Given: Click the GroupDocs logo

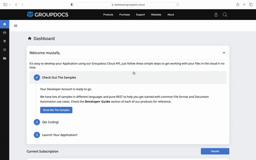Looking at the screenshot, I should tap(47, 15).
